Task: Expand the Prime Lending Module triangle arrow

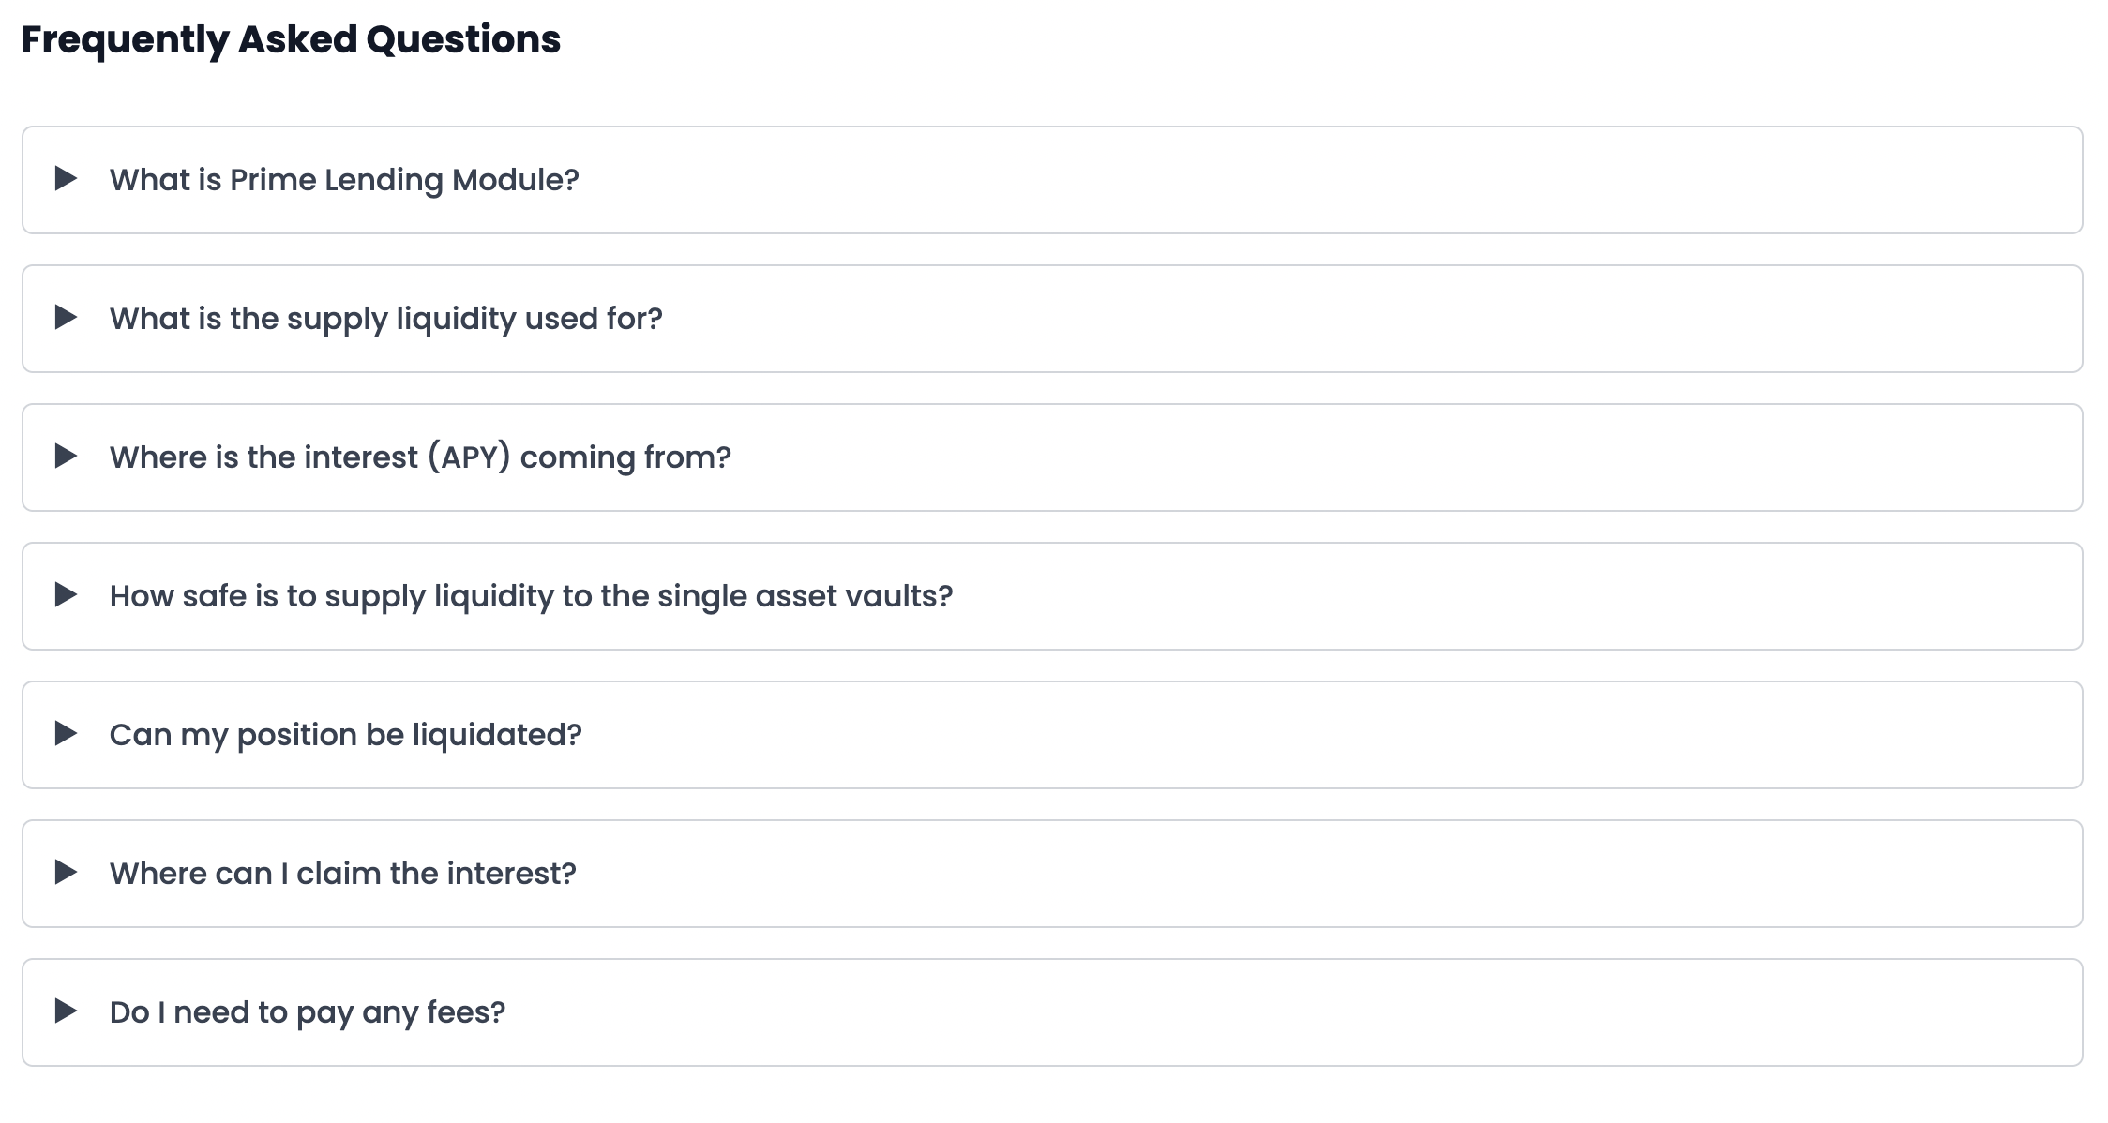Action: point(66,178)
